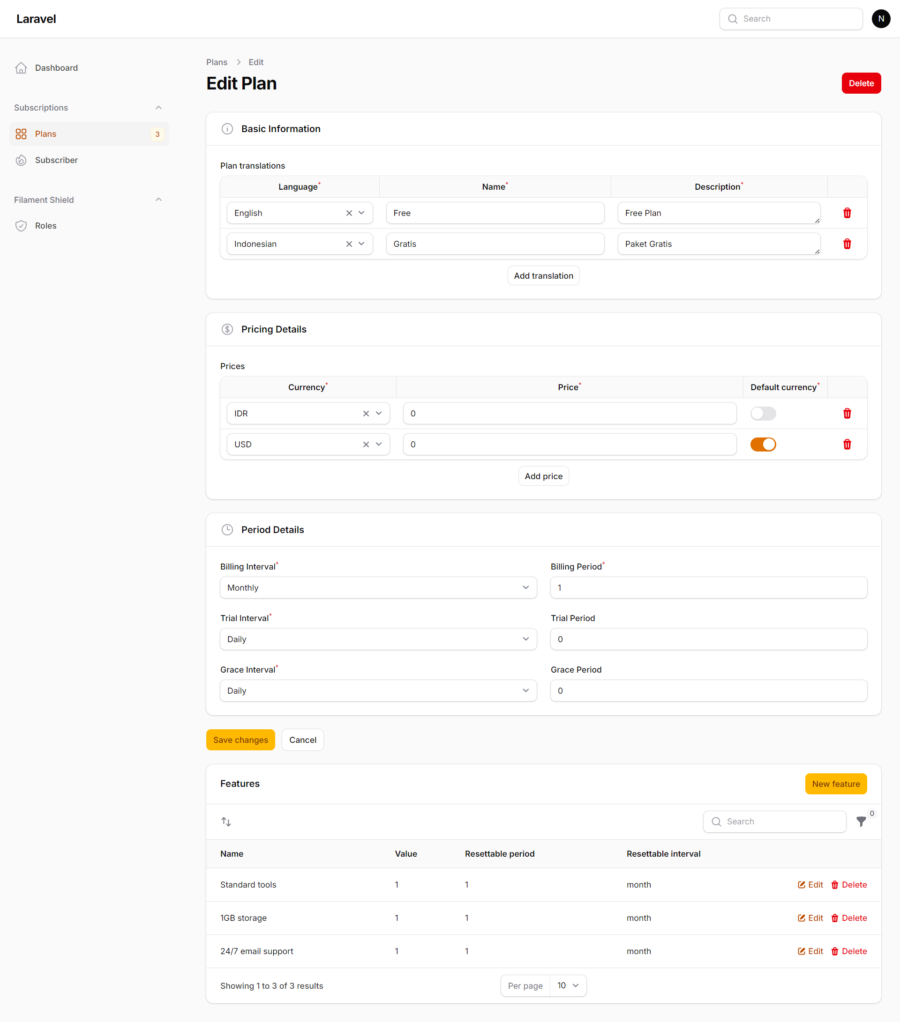The image size is (900, 1022).
Task: Click Add price button
Action: coord(543,476)
